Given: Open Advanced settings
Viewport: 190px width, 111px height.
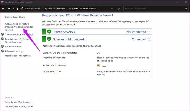Looking at the screenshot, I should point(14,51).
